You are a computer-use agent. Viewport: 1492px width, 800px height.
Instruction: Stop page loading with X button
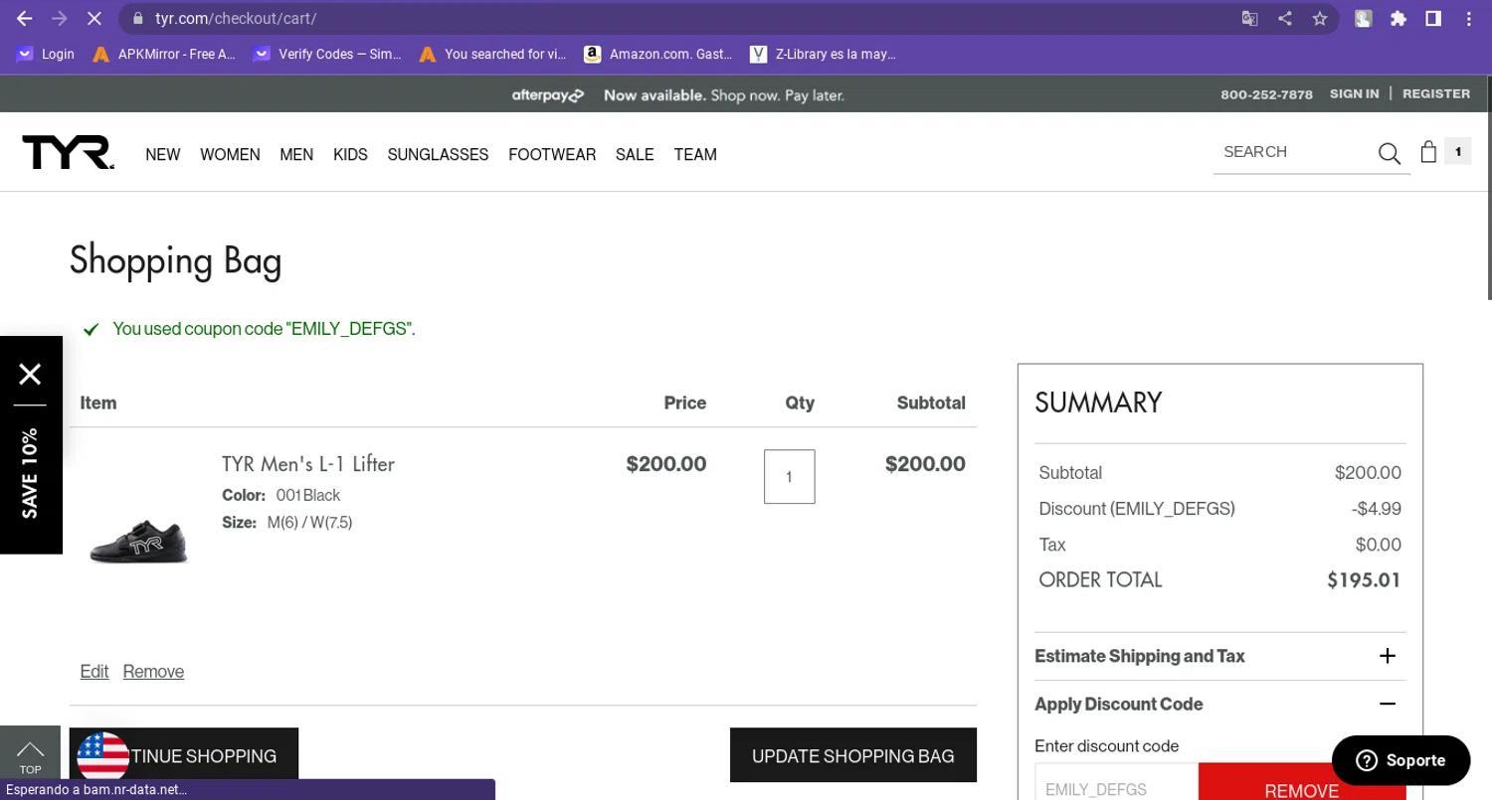pos(93,18)
